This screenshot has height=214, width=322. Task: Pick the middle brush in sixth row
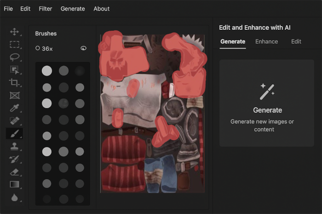click(x=63, y=152)
